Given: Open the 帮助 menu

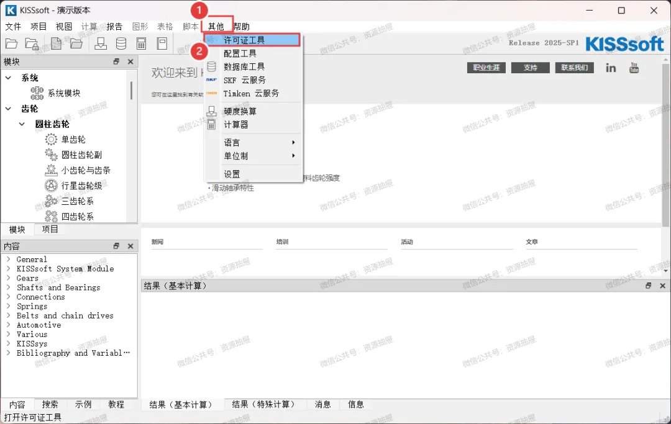Looking at the screenshot, I should [242, 27].
